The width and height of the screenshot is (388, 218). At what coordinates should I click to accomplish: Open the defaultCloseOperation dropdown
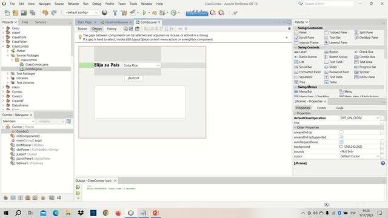pos(378,118)
